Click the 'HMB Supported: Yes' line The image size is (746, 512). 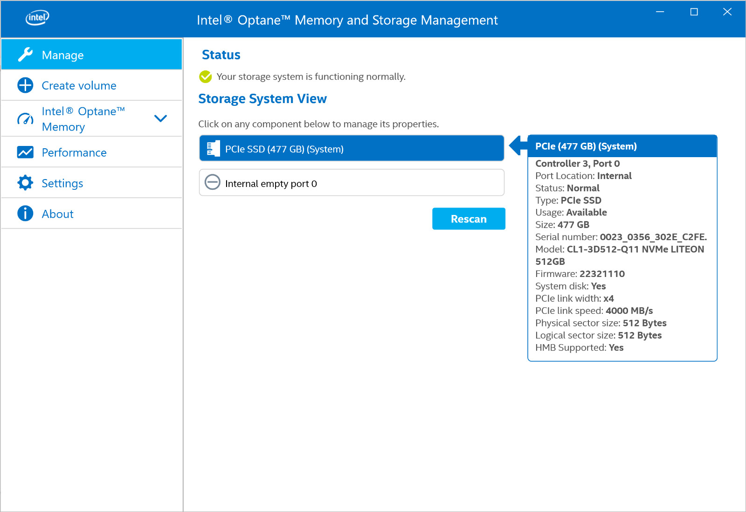580,347
